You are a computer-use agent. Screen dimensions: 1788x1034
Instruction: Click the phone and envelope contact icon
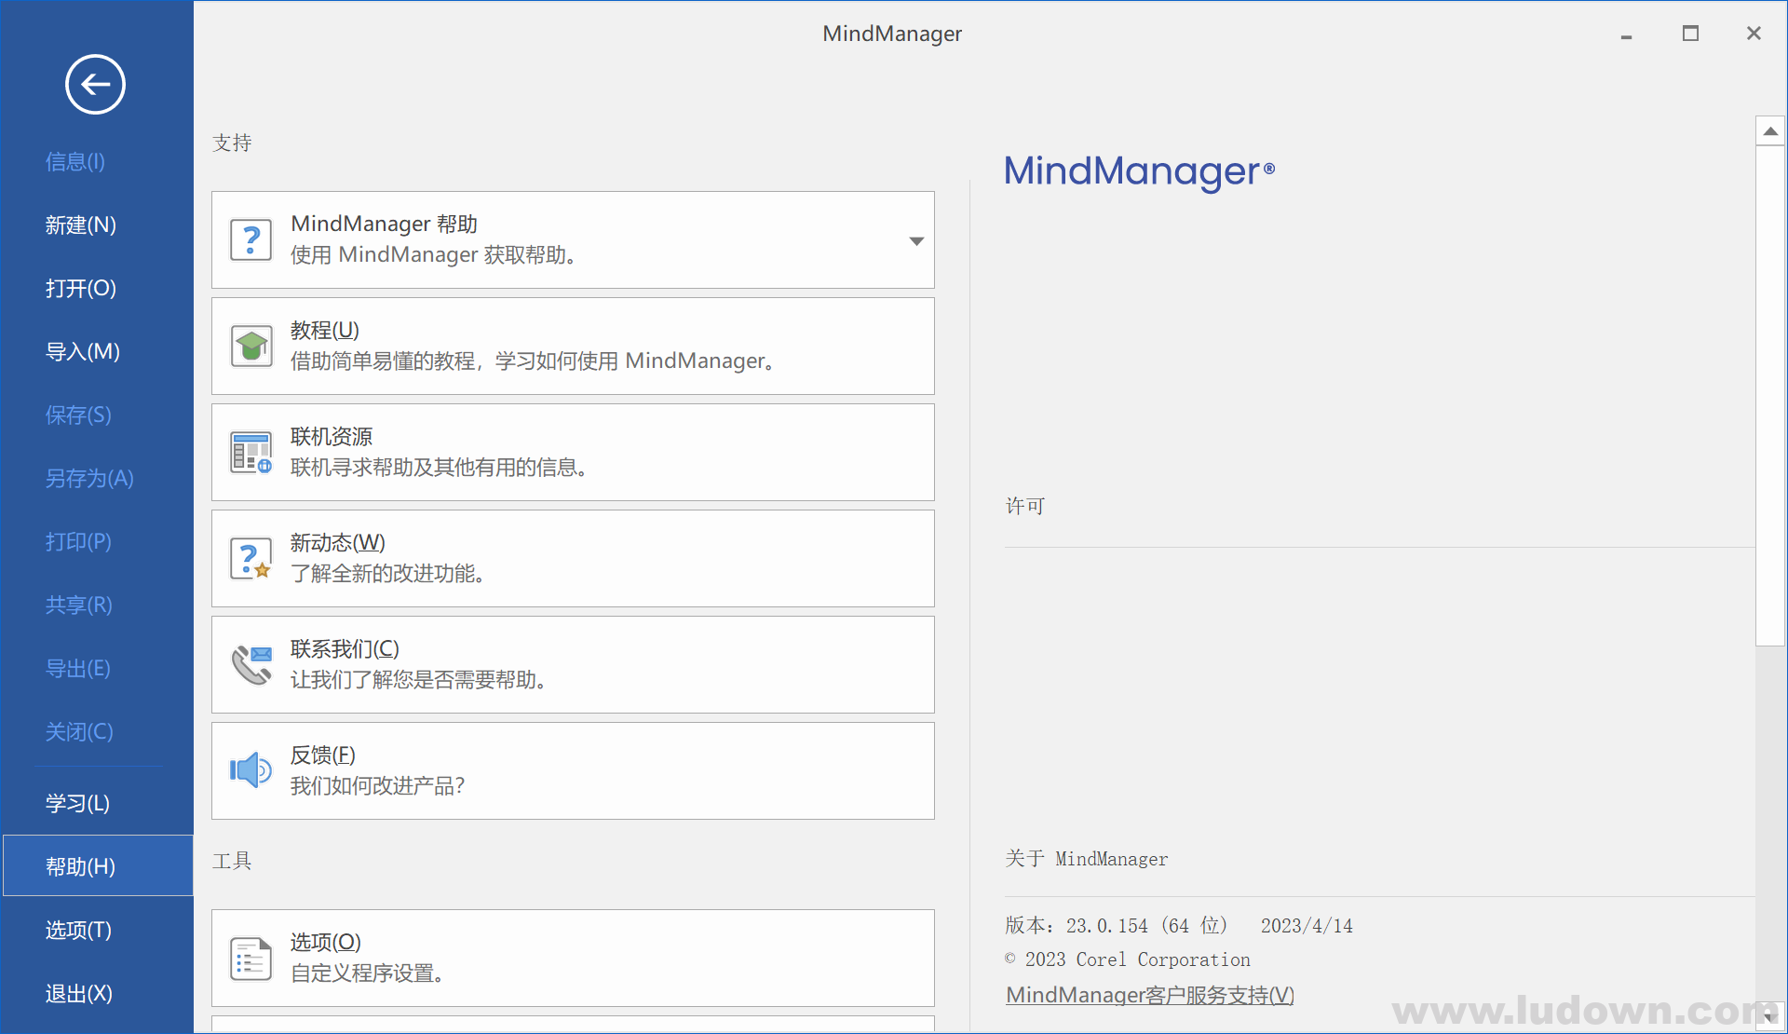tap(251, 665)
